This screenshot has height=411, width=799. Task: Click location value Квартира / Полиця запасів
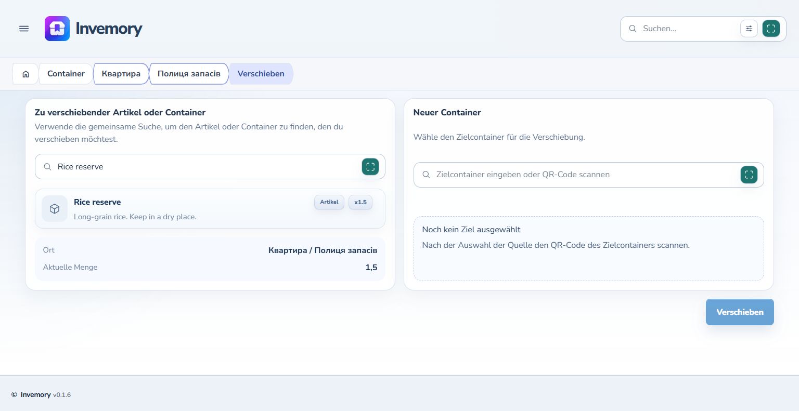click(323, 250)
